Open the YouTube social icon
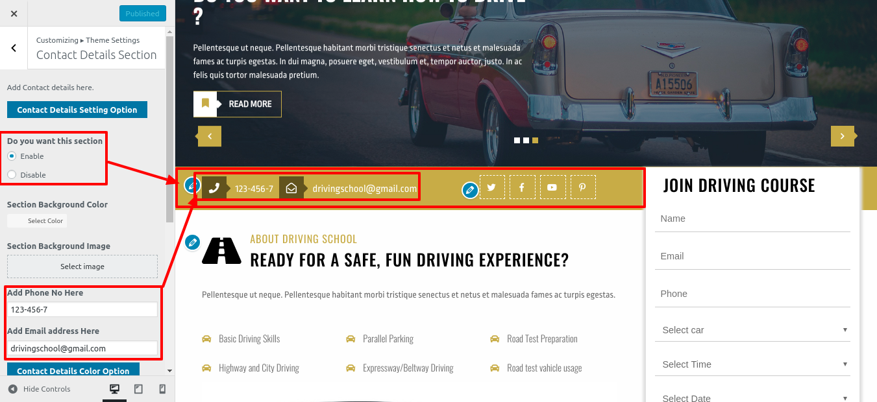The image size is (877, 402). pos(552,187)
